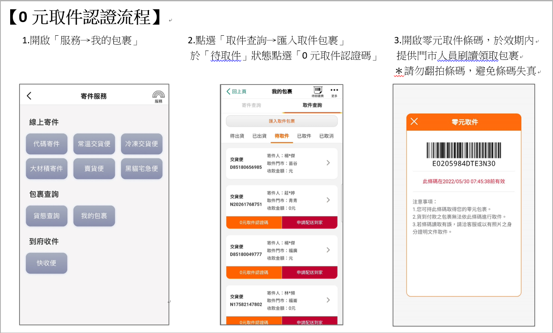Open details chevron for parcel D85180049777
Viewport: 553px width, 333px height.
coord(328,250)
